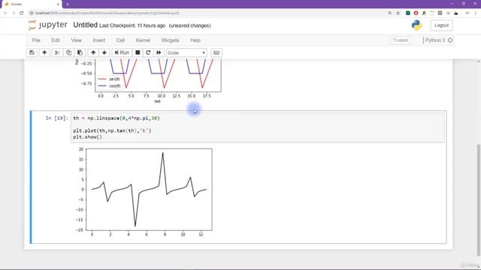This screenshot has height=270, width=481.
Task: Copy the selected cell with copy icon
Action: tap(68, 52)
